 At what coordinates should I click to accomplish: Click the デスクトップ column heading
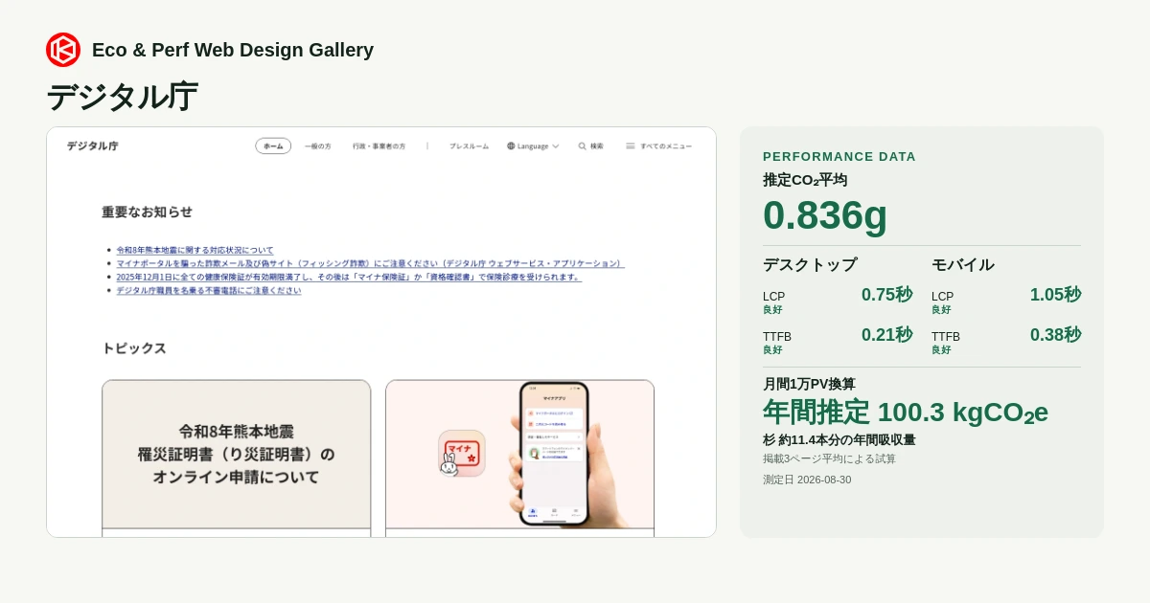[x=810, y=265]
